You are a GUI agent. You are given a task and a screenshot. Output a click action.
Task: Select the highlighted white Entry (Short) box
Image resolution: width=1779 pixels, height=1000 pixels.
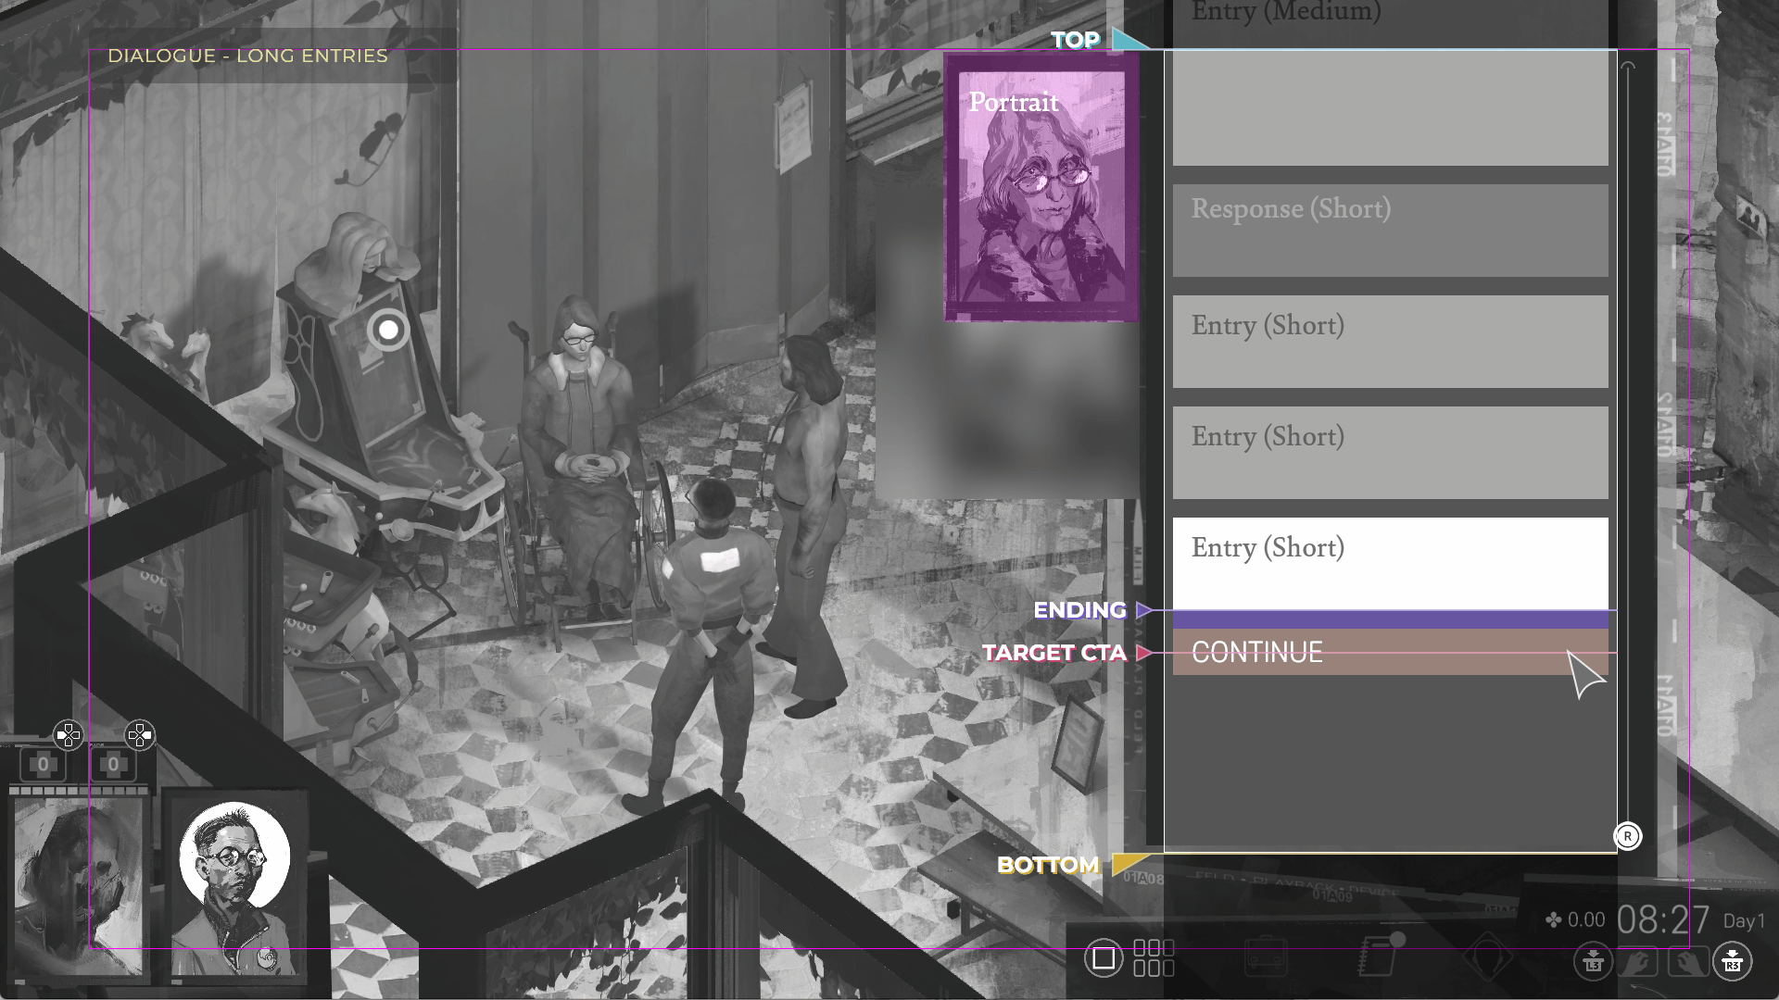pos(1390,563)
